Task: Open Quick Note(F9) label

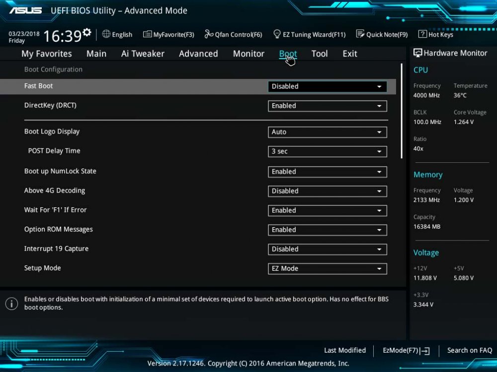Action: click(x=387, y=35)
